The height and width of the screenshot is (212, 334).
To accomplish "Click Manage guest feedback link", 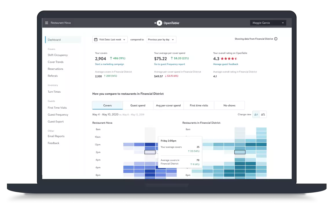I will (226, 64).
